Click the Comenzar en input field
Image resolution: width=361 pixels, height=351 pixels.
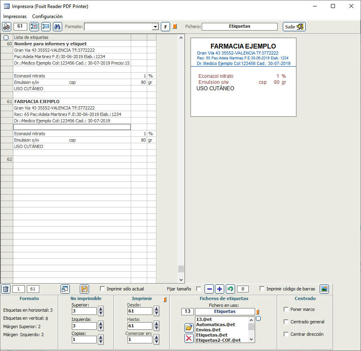pos(140,339)
